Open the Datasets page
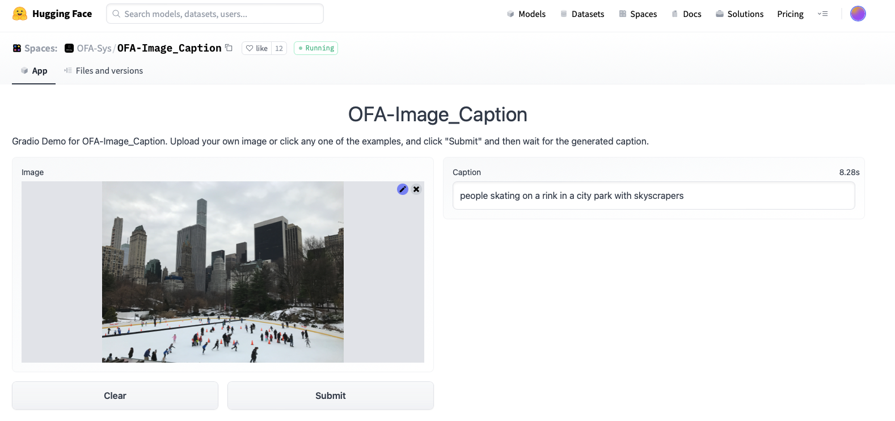Screen dimensions: 895x421 point(582,14)
